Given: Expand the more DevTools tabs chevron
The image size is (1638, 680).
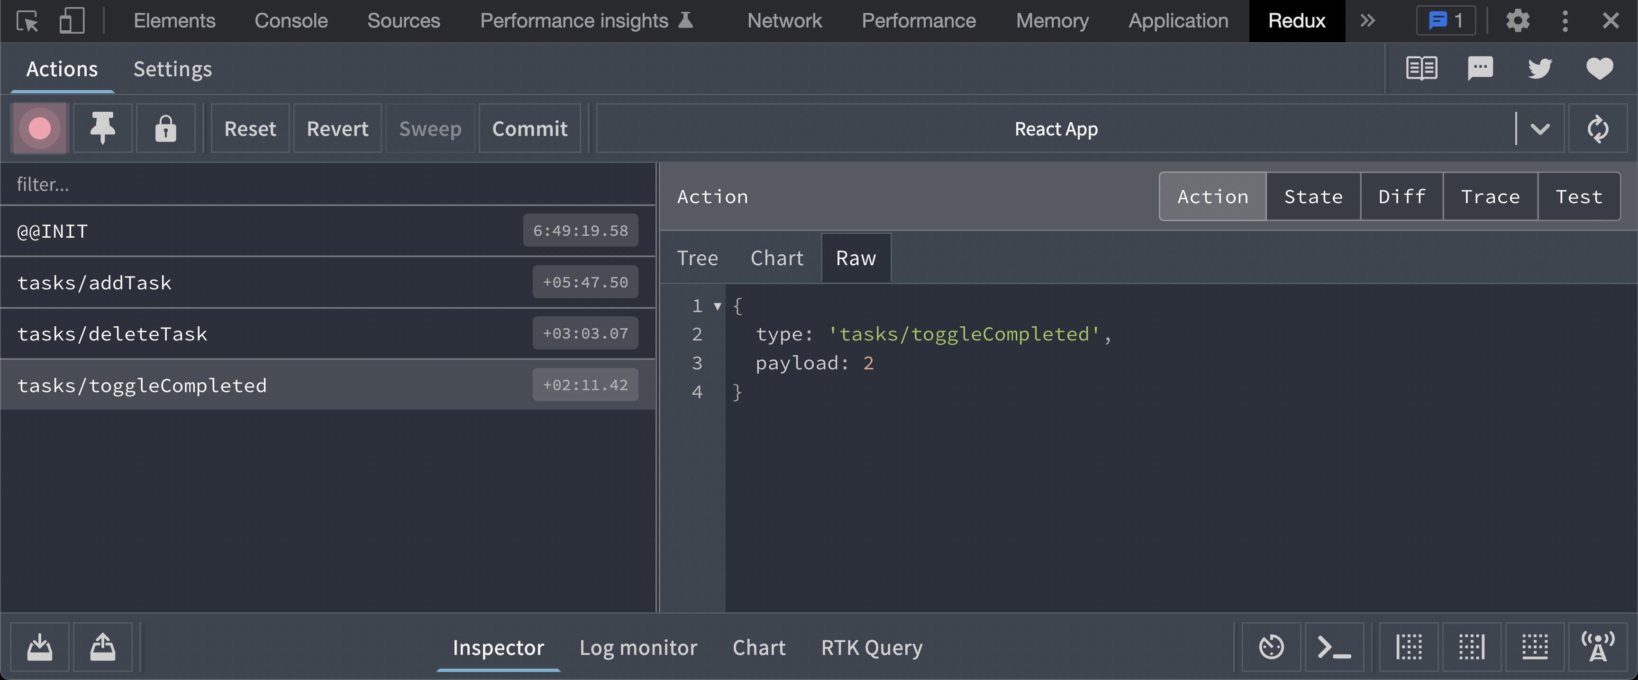Looking at the screenshot, I should point(1368,20).
